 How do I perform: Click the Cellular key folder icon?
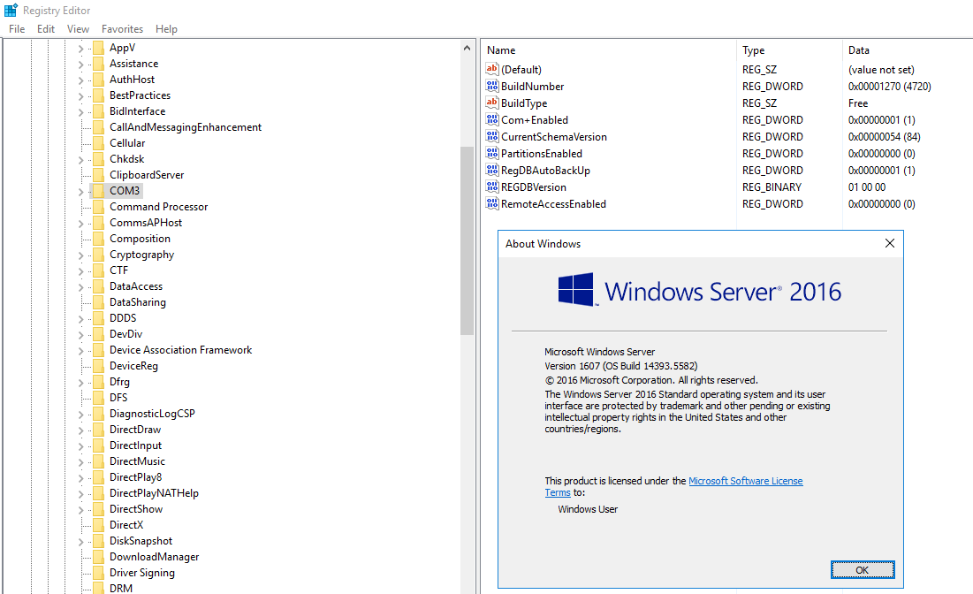point(98,143)
